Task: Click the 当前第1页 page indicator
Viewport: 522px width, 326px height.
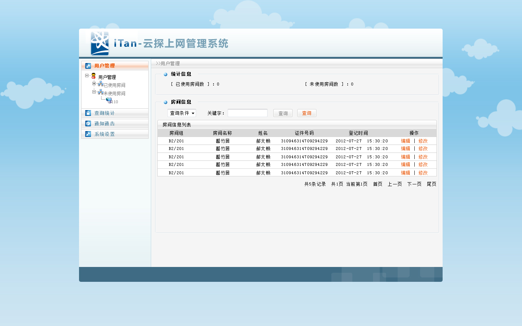Action: click(x=357, y=184)
